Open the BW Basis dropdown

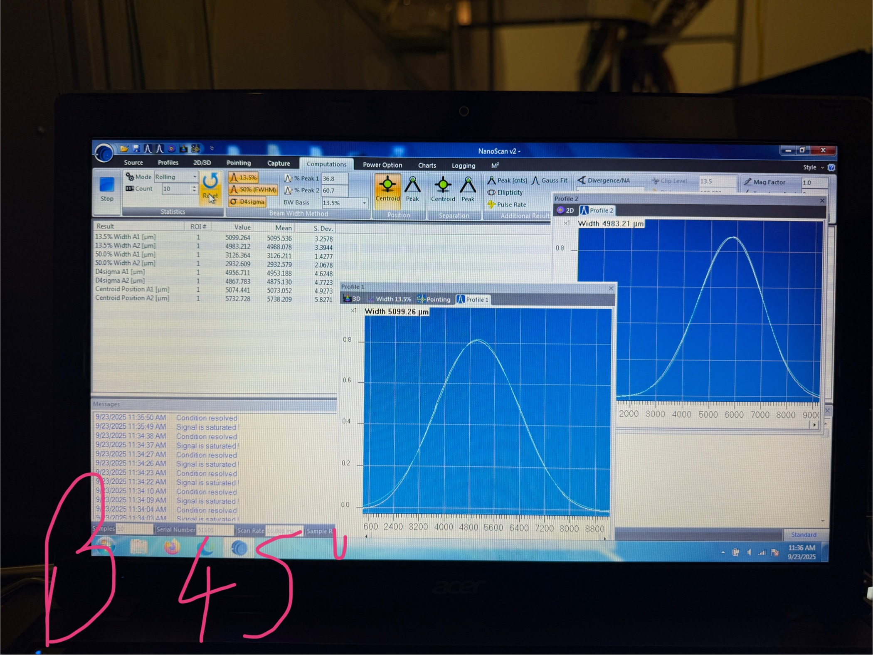(x=364, y=203)
